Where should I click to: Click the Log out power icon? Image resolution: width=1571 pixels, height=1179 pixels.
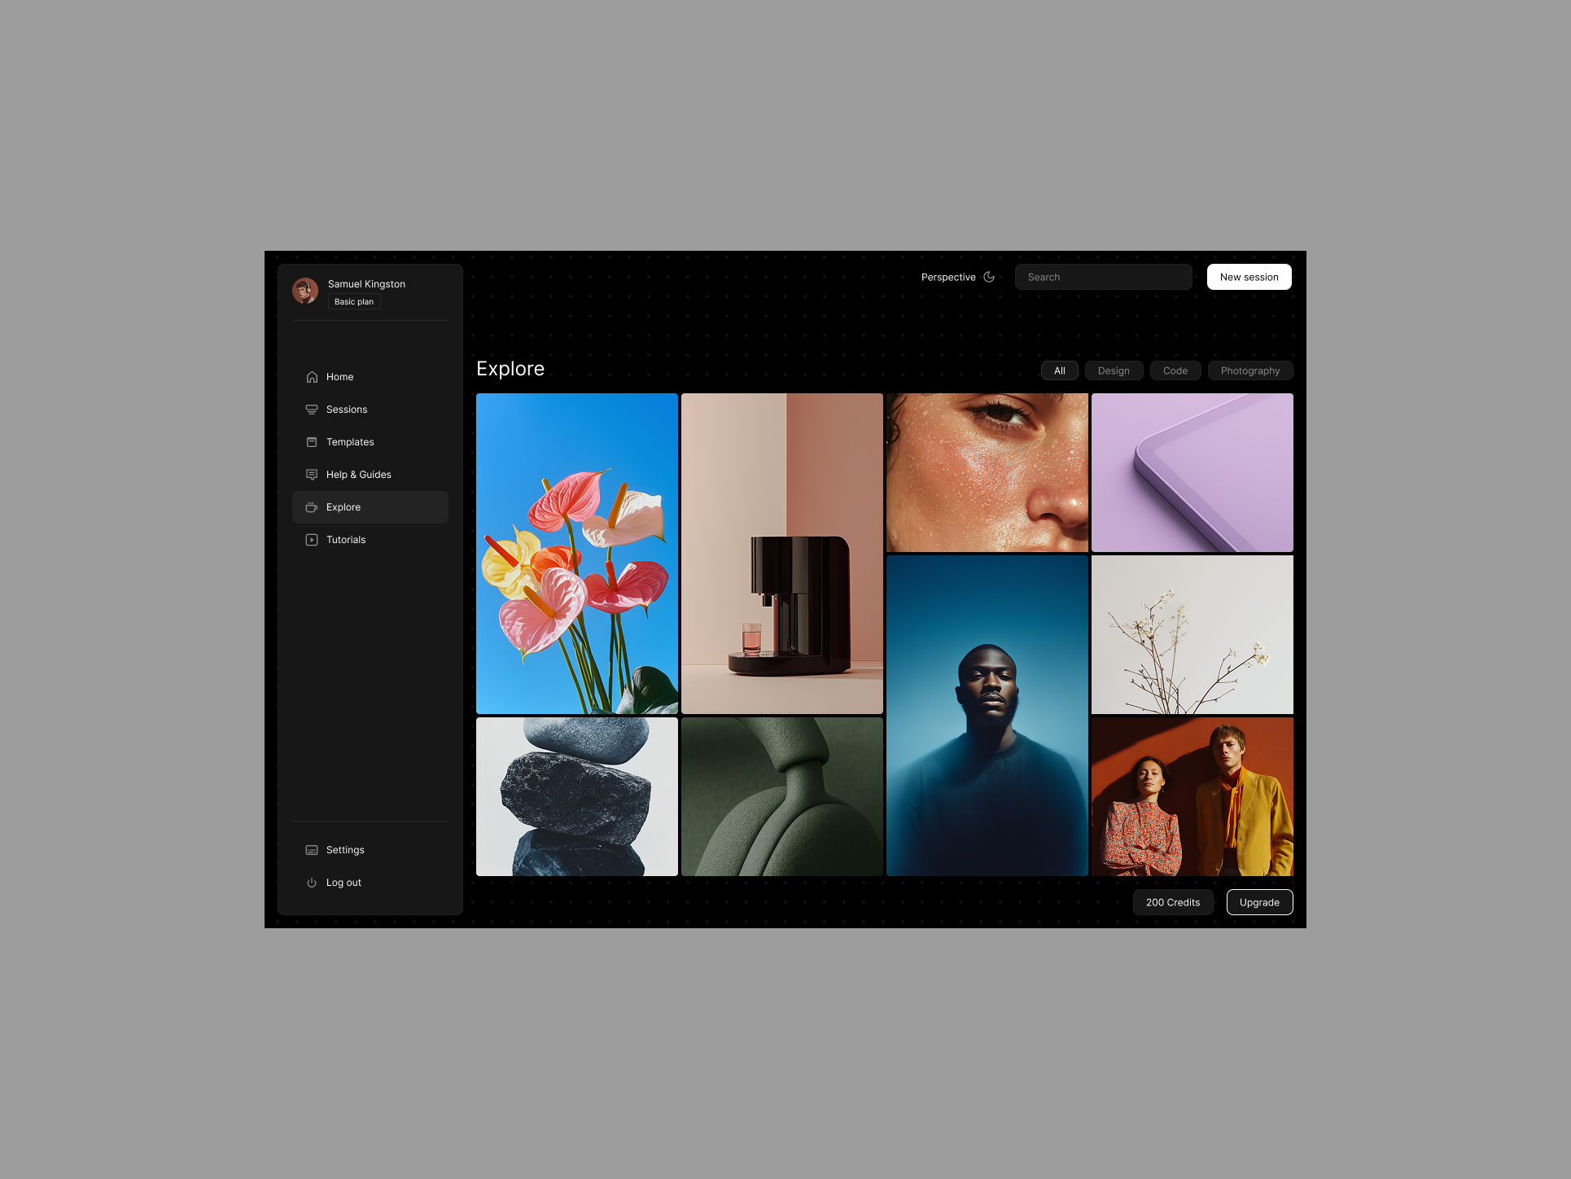coord(312,883)
